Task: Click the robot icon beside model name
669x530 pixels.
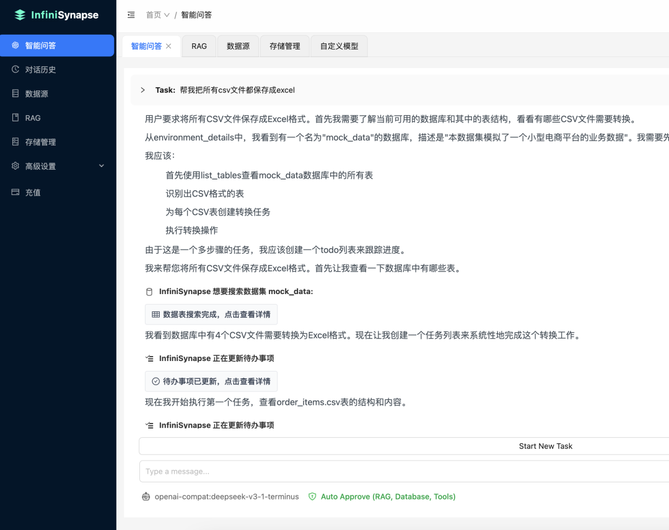Action: [x=146, y=497]
